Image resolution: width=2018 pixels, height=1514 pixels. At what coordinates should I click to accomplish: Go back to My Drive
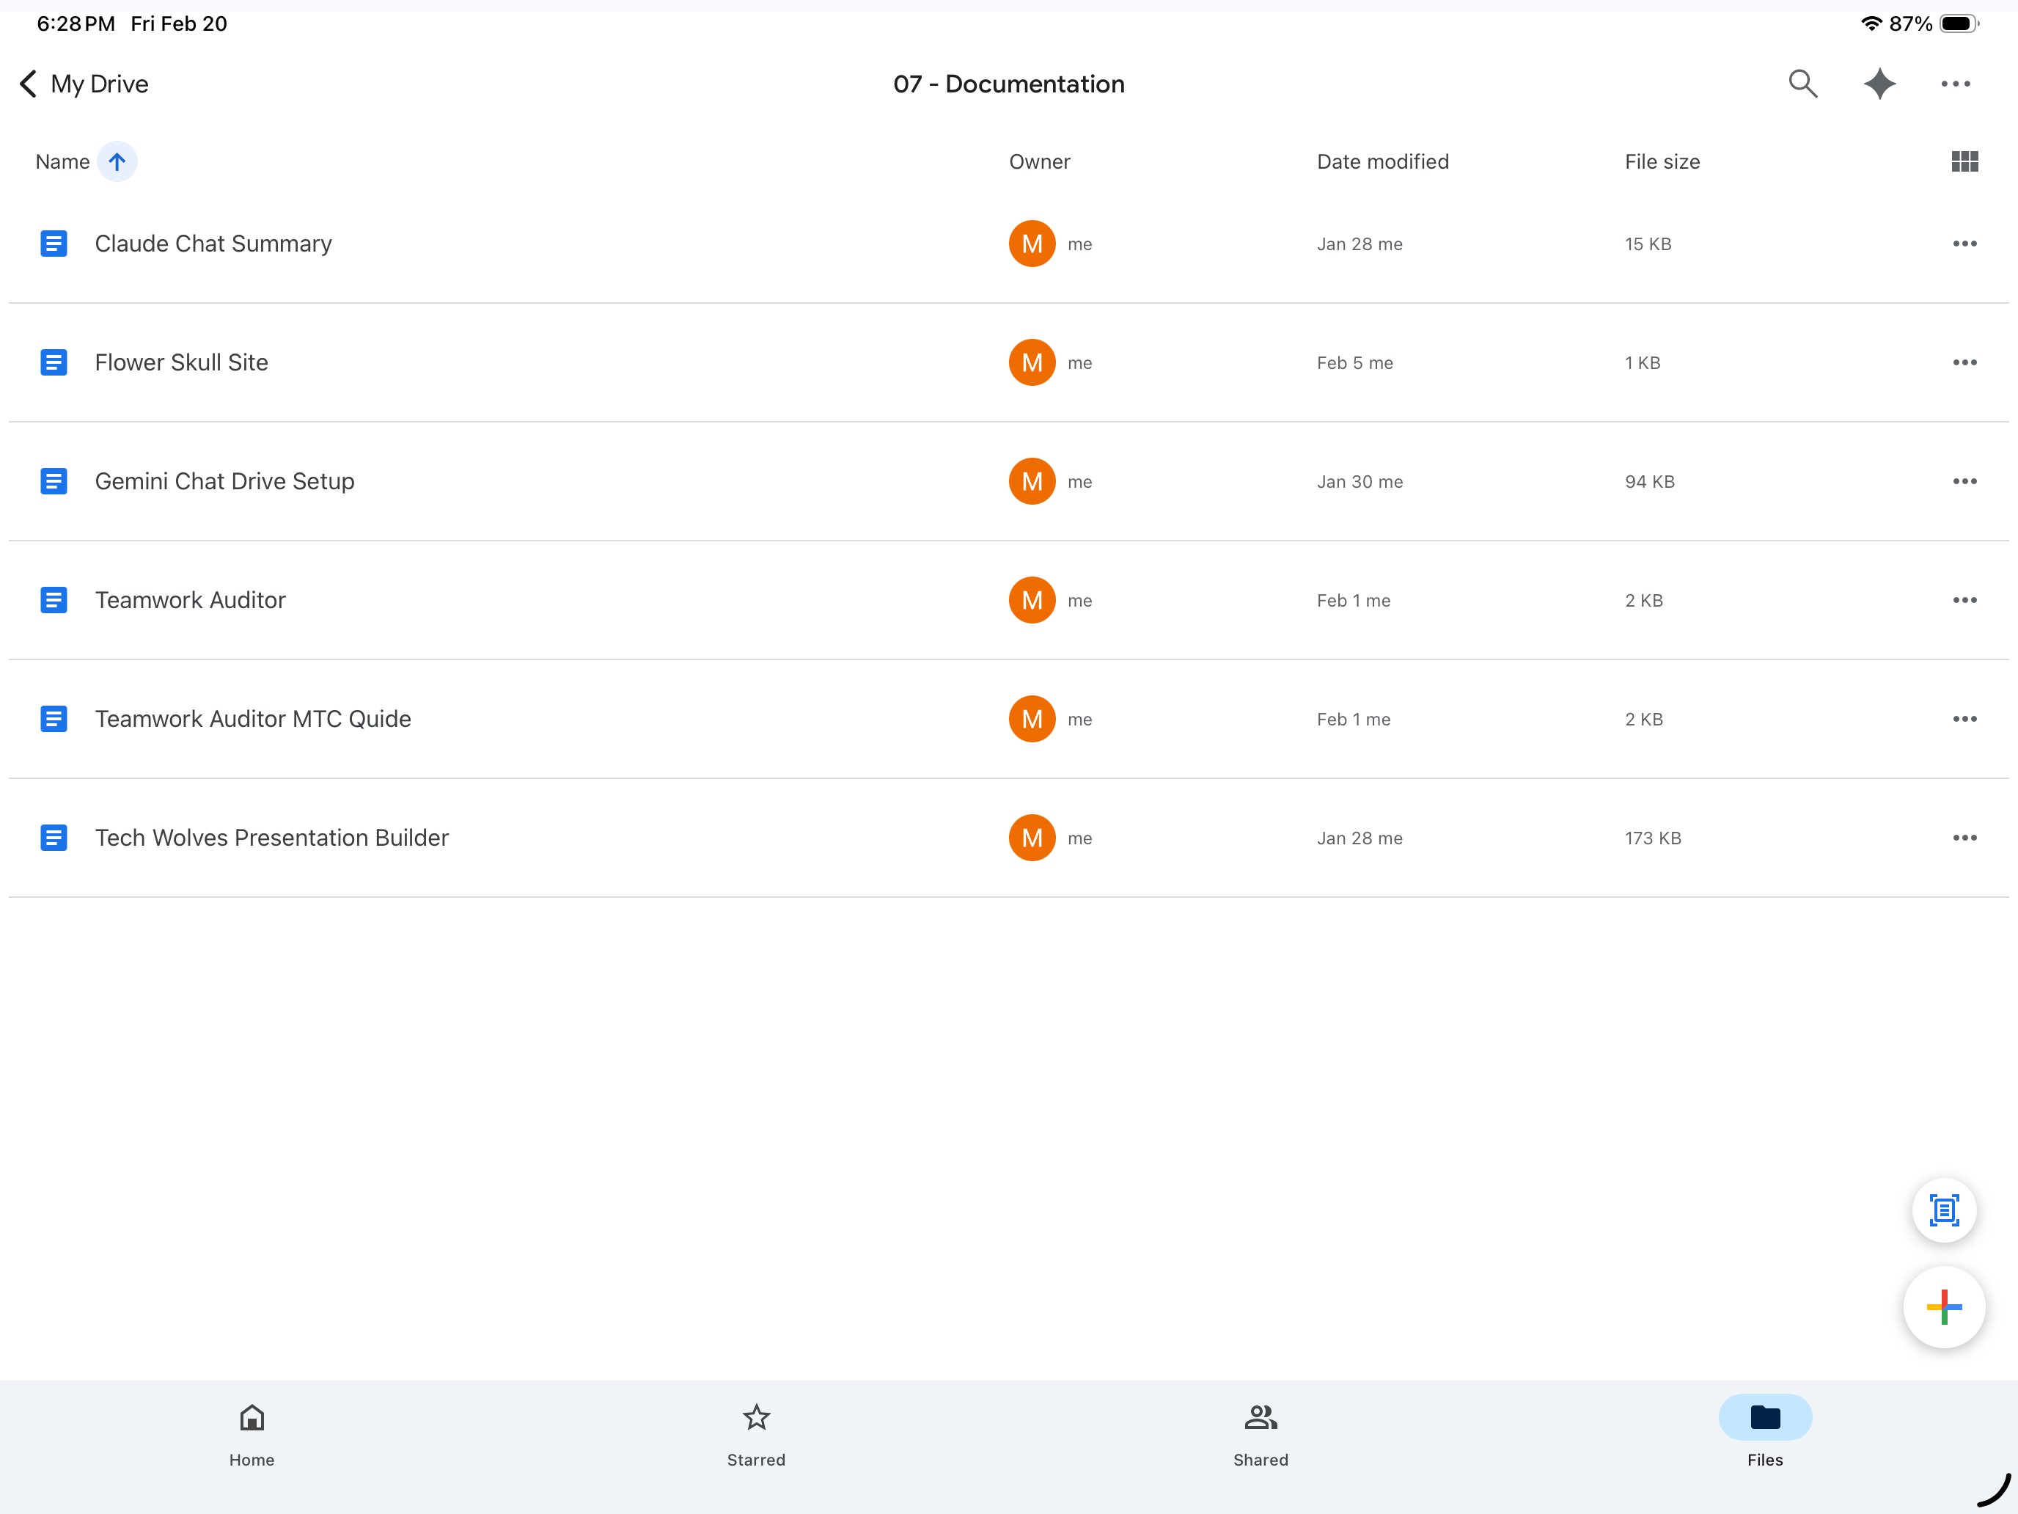click(x=84, y=84)
